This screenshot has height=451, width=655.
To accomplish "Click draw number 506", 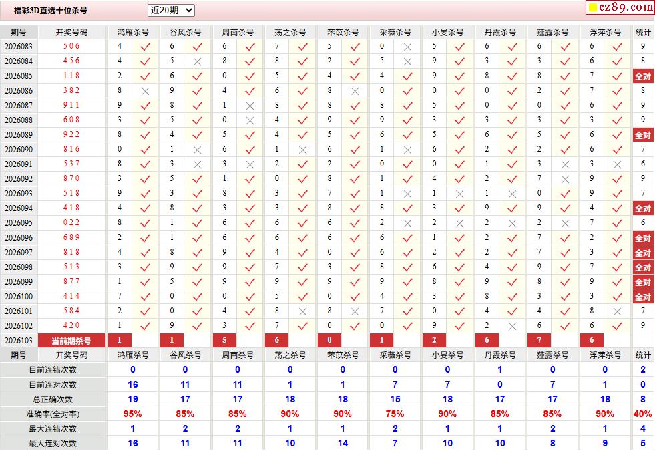I will [x=71, y=46].
